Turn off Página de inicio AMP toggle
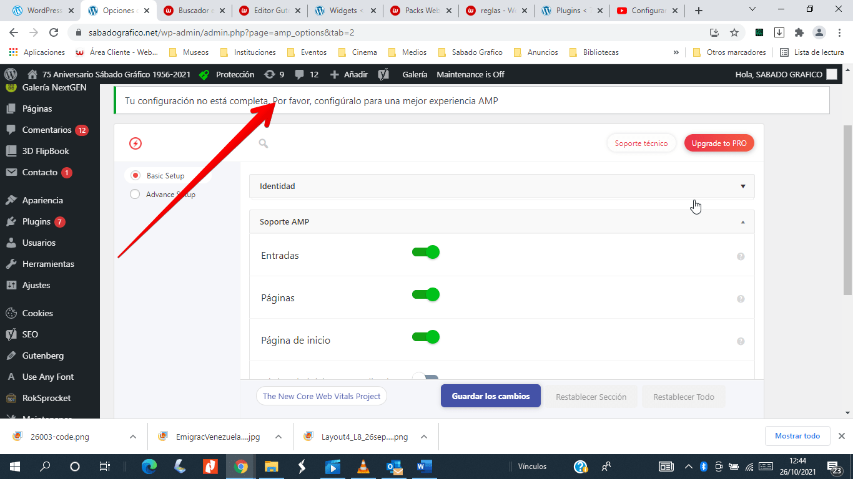This screenshot has height=479, width=853. (426, 337)
